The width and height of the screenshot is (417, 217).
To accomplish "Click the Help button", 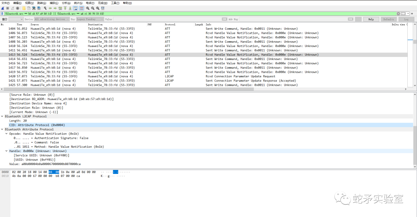I will (x=371, y=19).
